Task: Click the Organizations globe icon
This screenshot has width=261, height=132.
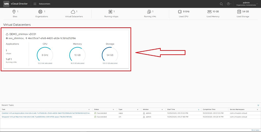Action: 40,12
